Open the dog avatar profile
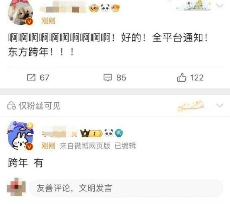This screenshot has height=204, width=230. click(20, 12)
